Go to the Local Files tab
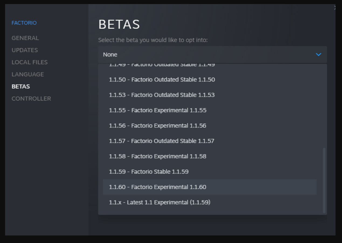The width and height of the screenshot is (342, 243). click(29, 62)
